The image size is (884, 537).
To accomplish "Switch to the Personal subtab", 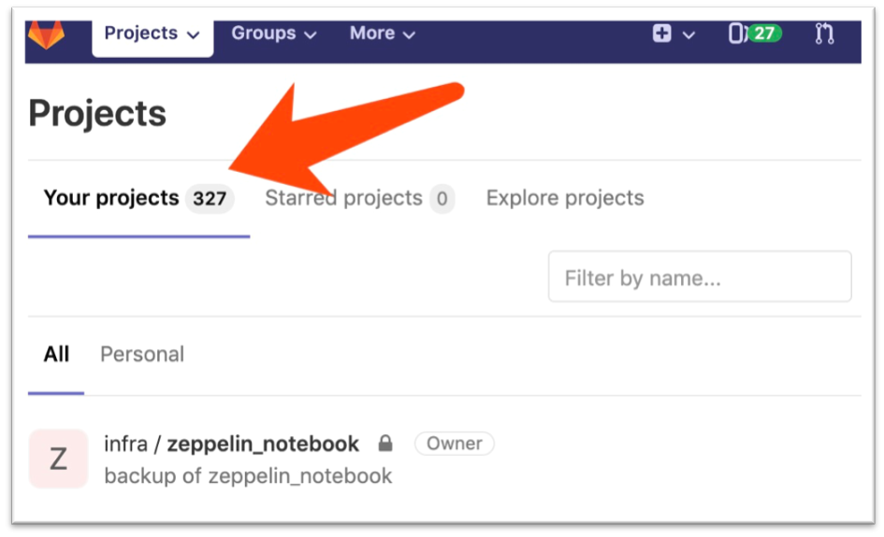I will coord(142,355).
